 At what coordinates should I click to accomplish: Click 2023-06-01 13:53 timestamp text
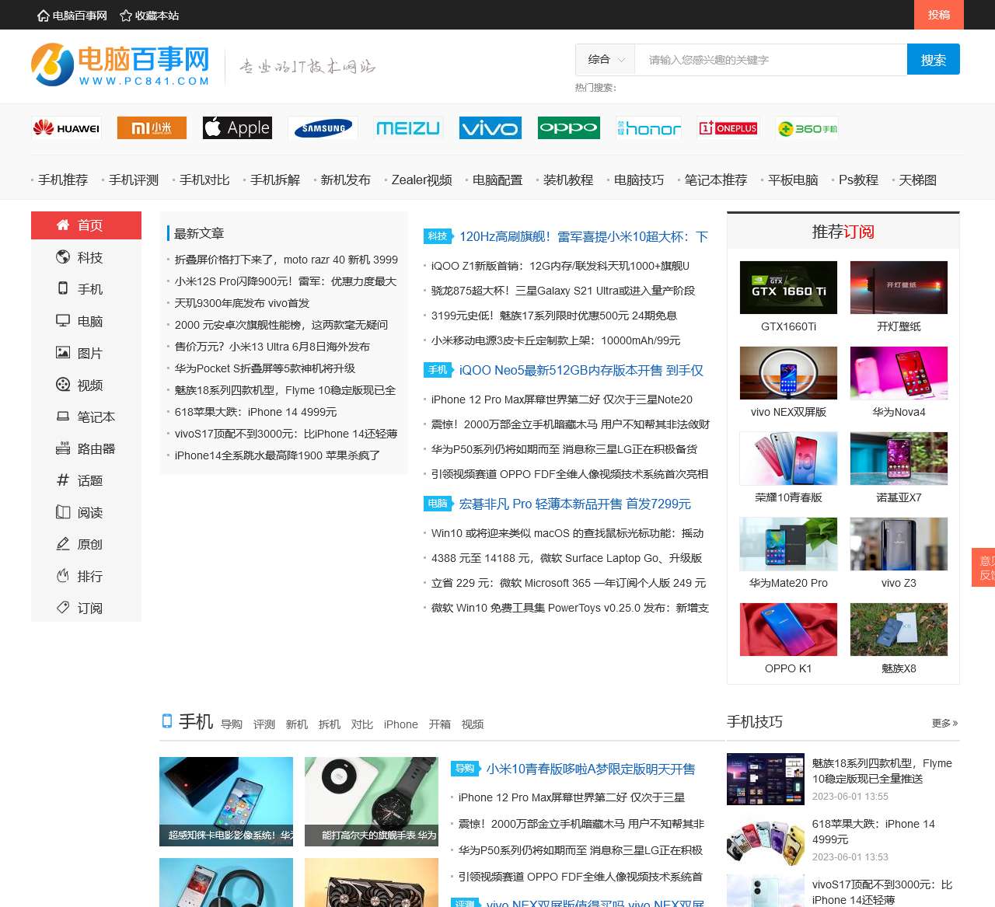(x=850, y=857)
